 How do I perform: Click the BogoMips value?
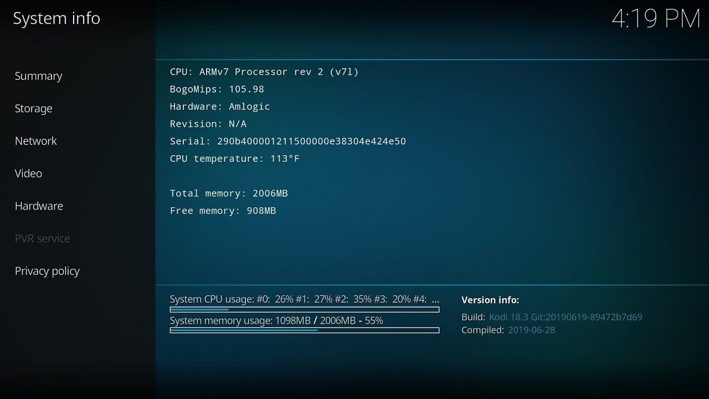click(217, 89)
